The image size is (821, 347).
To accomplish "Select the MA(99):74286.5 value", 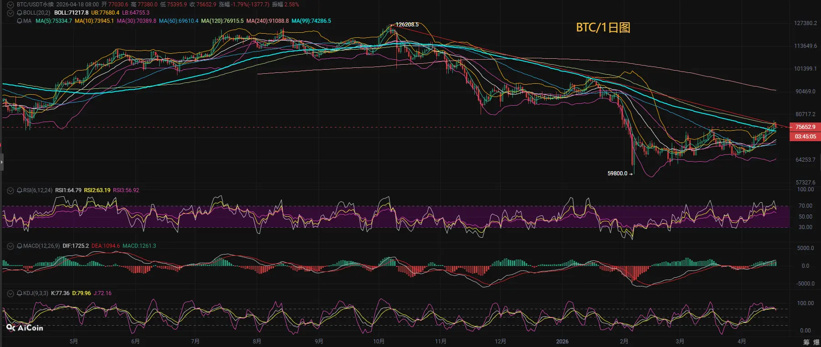I will pyautogui.click(x=311, y=21).
